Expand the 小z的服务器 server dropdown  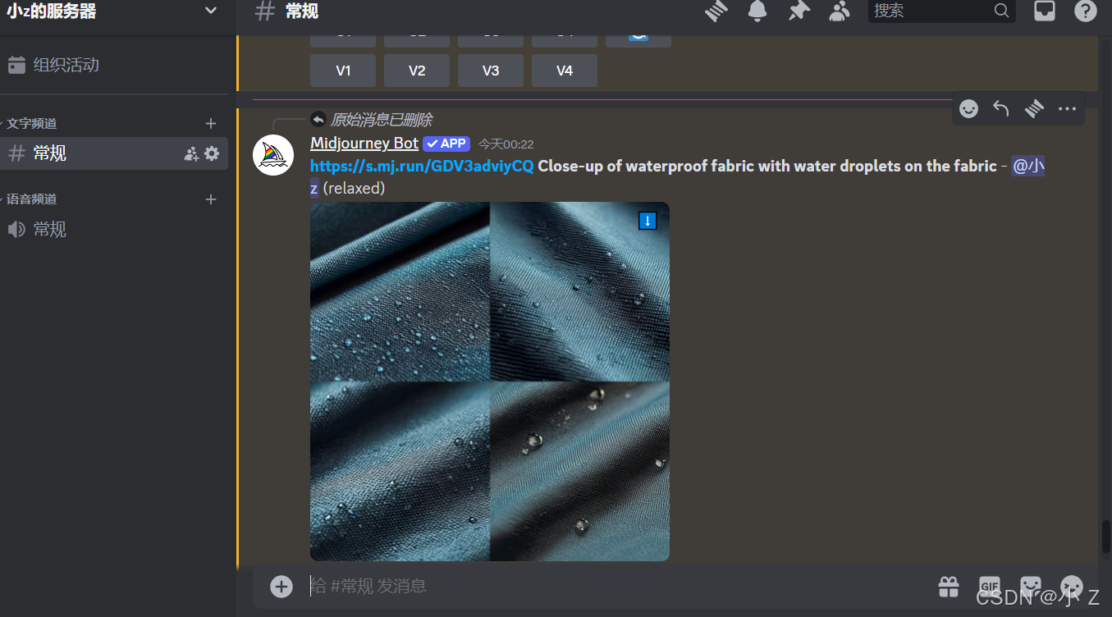211,11
